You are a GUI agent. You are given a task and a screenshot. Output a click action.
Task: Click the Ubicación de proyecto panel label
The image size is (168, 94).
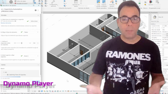(x=65, y=8)
